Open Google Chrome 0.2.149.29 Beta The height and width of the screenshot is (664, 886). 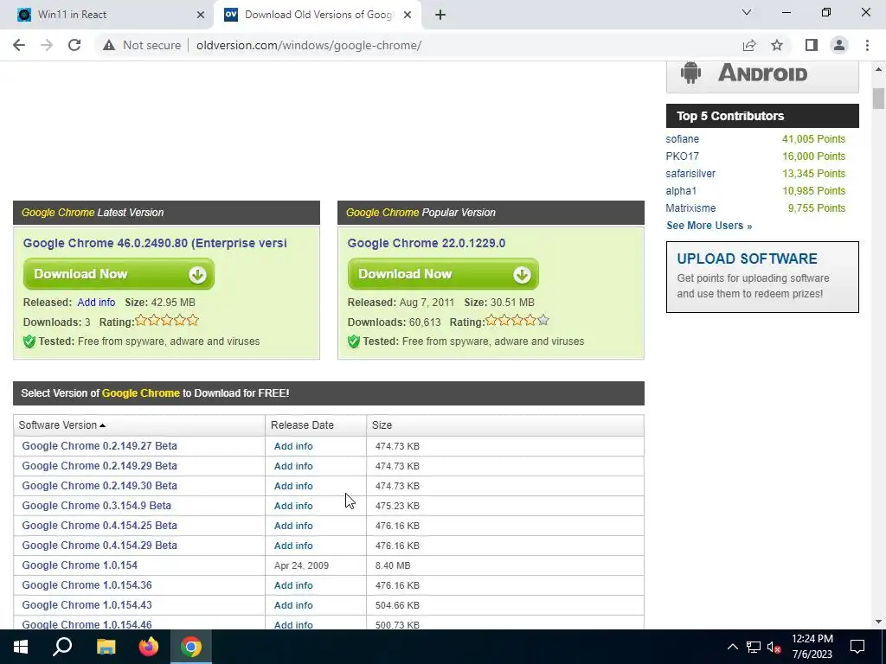tap(100, 466)
